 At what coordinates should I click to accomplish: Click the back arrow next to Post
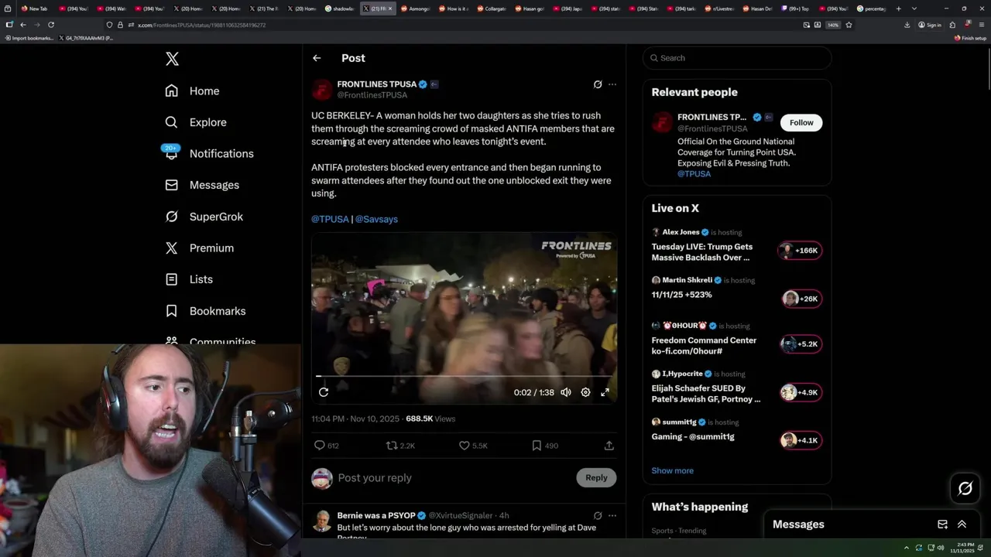click(x=317, y=58)
